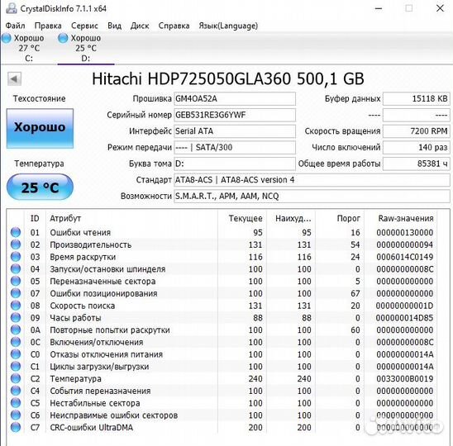Viewport: 453px width, 446px height.
Task: Select the Нестабильные сектора attribute name
Action: tap(95, 403)
